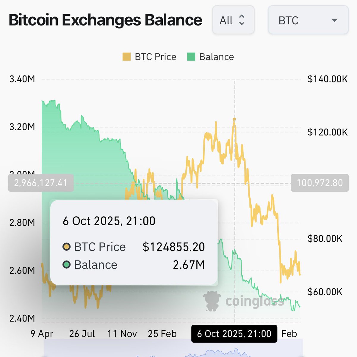The image size is (357, 357).
Task: Open the BTC unit dropdown
Action: [308, 20]
